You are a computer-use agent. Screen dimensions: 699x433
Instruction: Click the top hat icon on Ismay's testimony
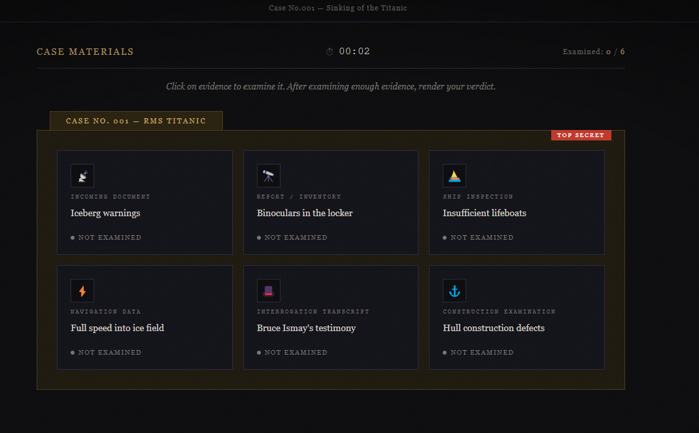(x=268, y=291)
